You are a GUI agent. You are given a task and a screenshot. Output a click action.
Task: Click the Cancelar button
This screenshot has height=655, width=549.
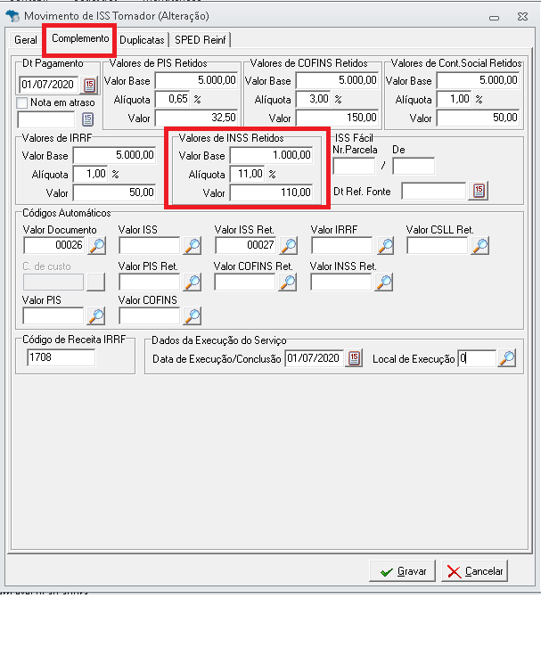[475, 571]
